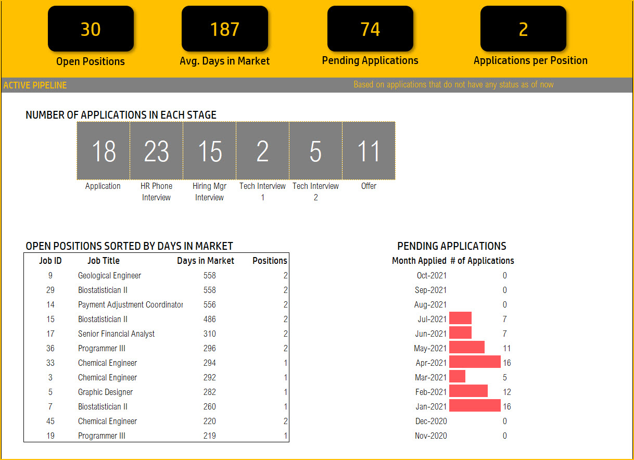Image resolution: width=634 pixels, height=460 pixels.
Task: Click the 219 days in market value
Action: pyautogui.click(x=210, y=436)
